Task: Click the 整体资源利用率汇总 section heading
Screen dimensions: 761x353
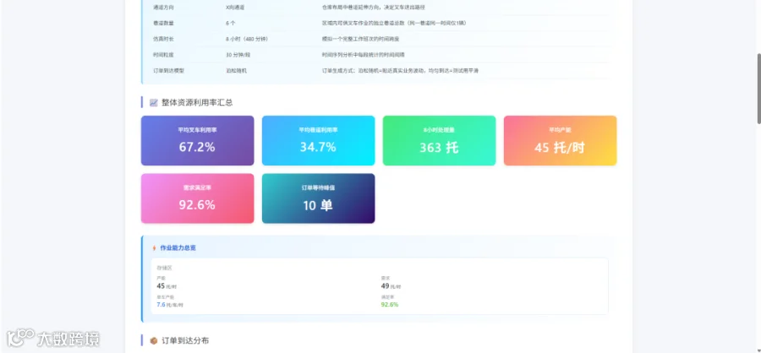Action: click(x=197, y=102)
